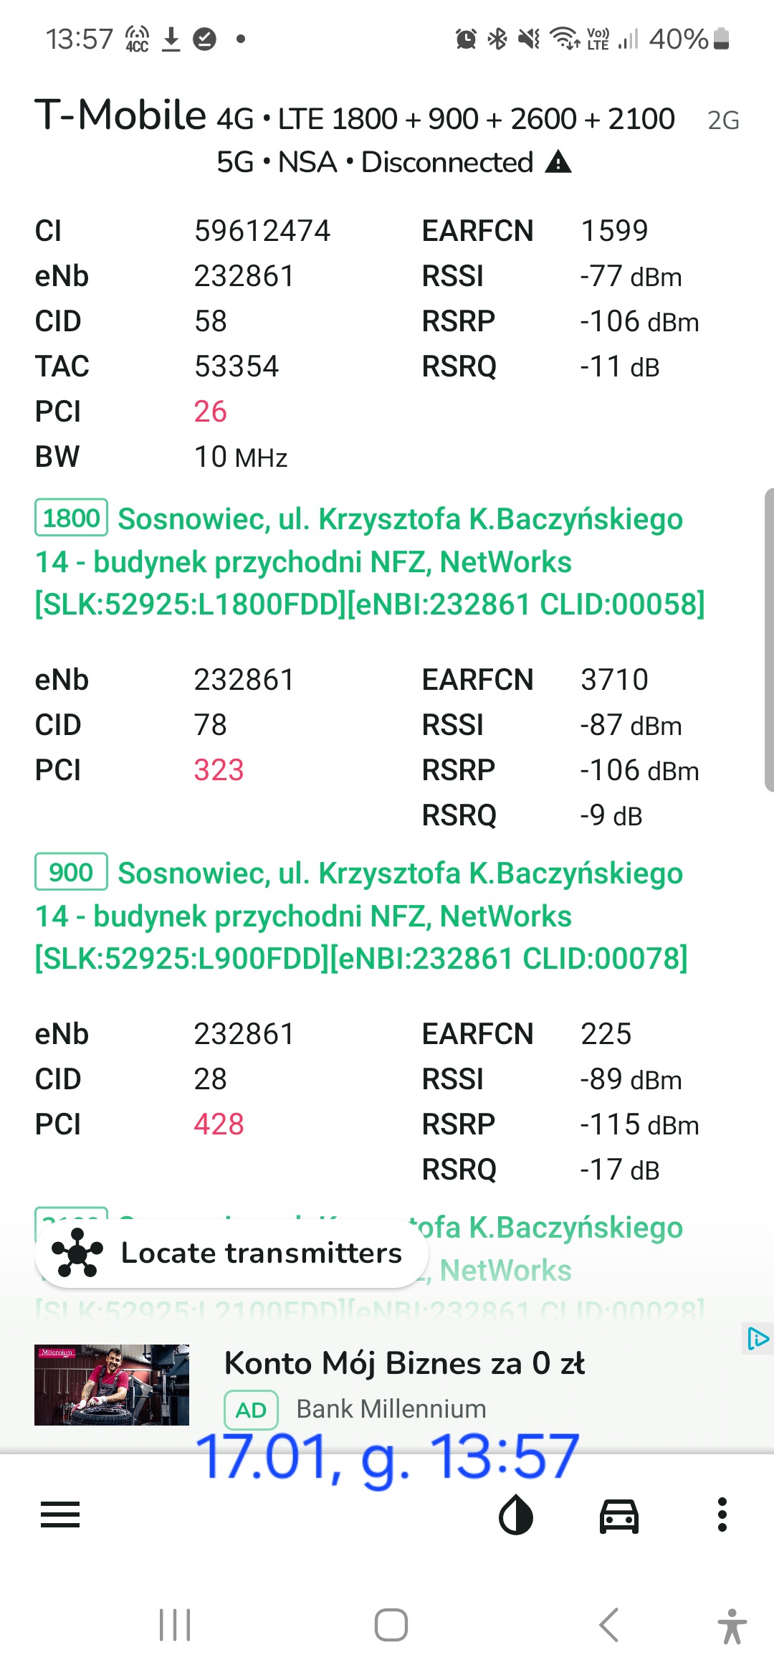
Task: Open the Bank Millennium ad thumbnail
Action: 112,1385
